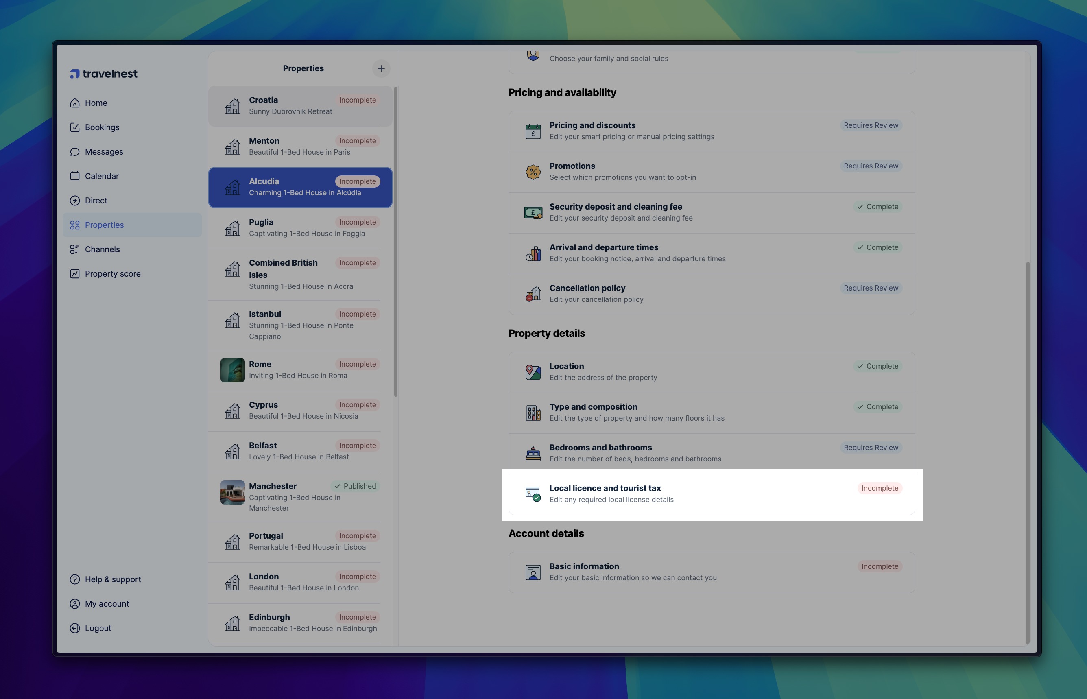Open the Channels section
This screenshot has width=1087, height=699.
click(x=102, y=249)
